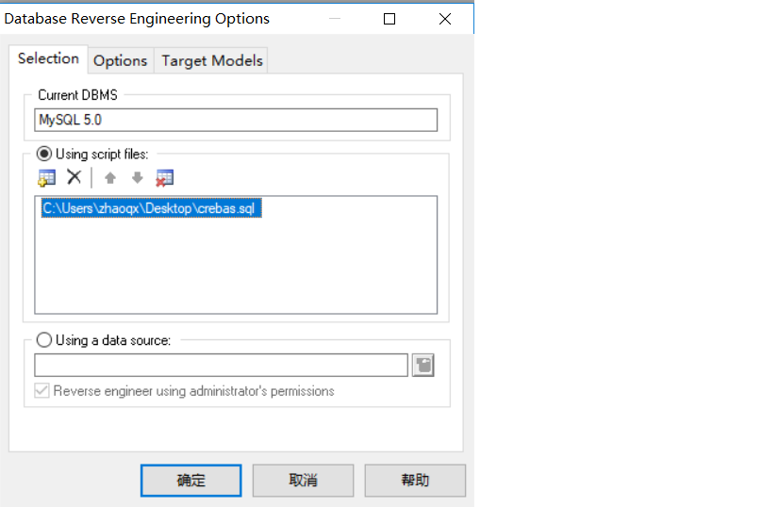Click the Clear All files icon
This screenshot has width=762, height=507.
tap(164, 178)
